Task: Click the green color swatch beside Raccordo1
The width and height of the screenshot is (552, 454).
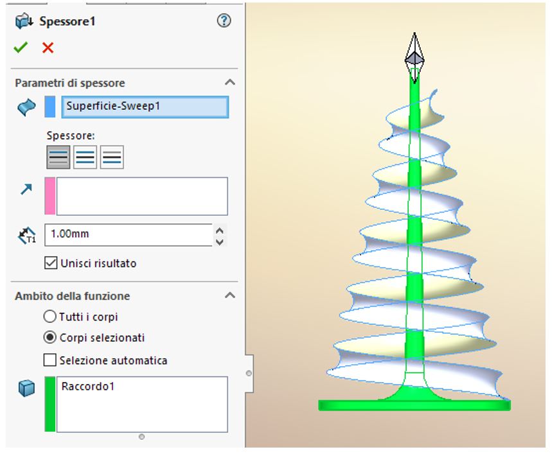Action: 50,404
